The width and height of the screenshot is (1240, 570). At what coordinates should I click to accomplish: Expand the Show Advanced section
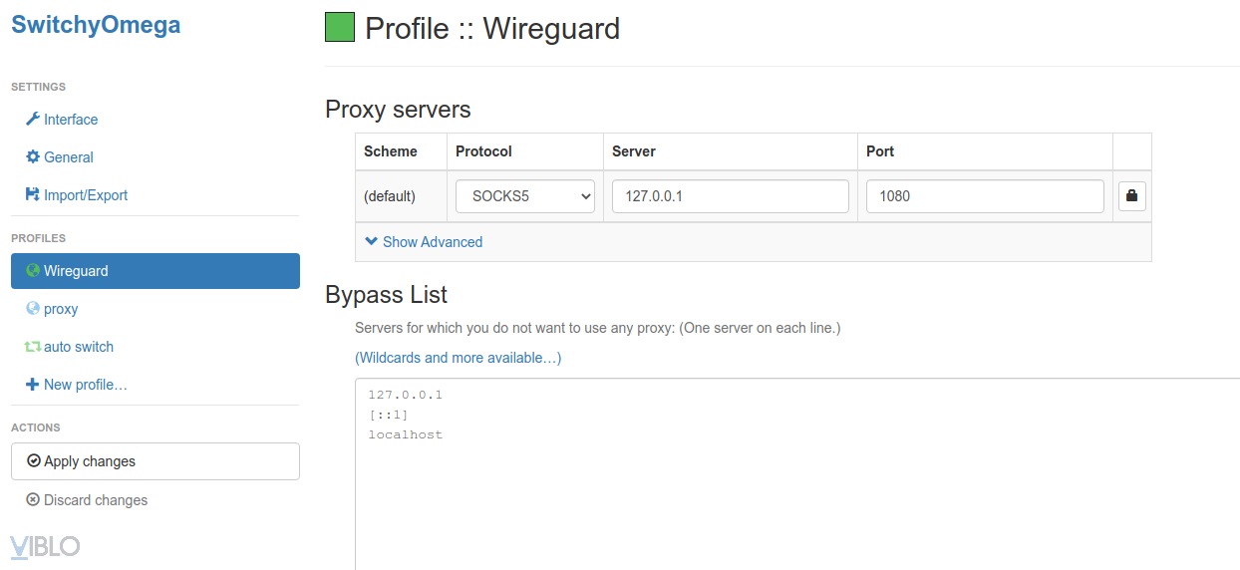click(x=424, y=242)
